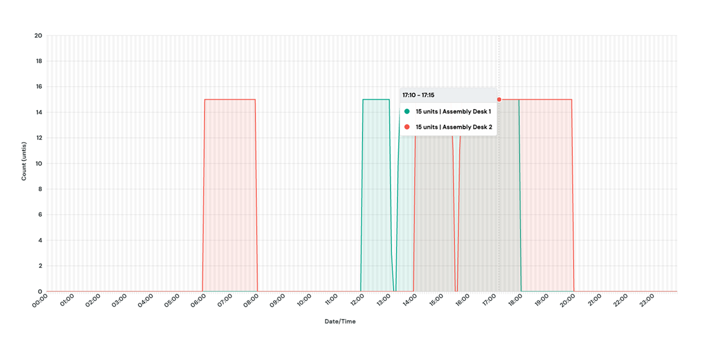Click the y-axis value 18

click(39, 61)
